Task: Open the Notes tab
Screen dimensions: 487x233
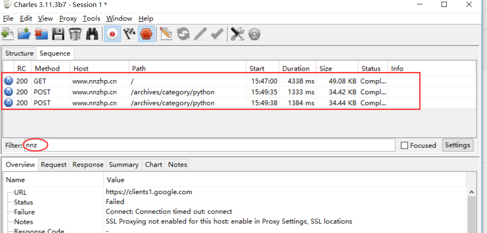Action: coord(177,164)
